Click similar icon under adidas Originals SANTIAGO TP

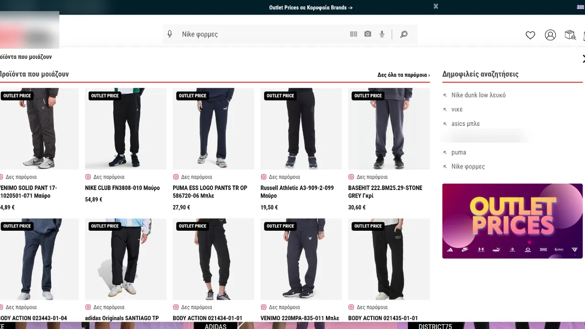(88, 307)
